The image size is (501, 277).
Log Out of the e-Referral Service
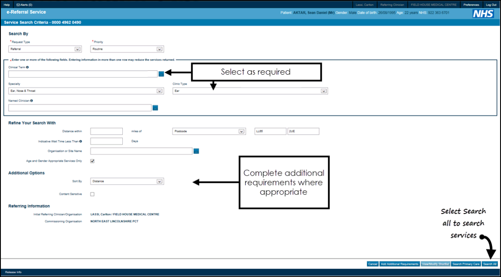pyautogui.click(x=491, y=5)
